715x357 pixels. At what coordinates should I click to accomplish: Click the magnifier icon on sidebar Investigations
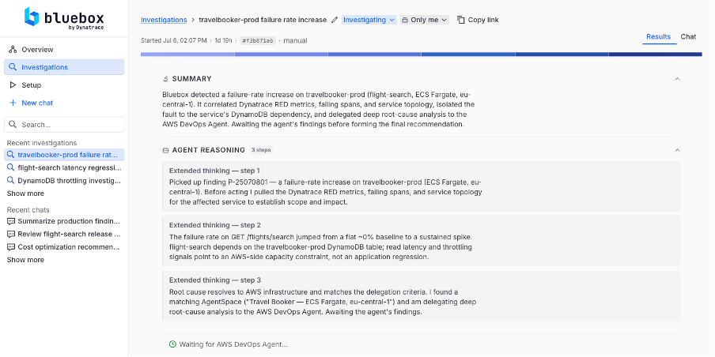[13, 67]
